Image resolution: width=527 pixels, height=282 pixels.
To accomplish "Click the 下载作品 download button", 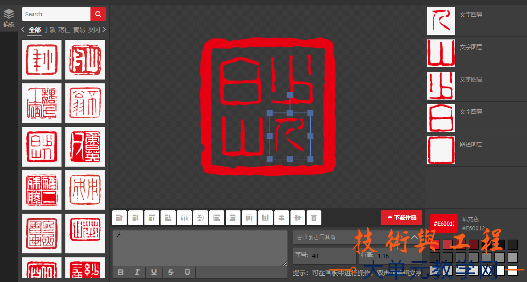I will [401, 218].
